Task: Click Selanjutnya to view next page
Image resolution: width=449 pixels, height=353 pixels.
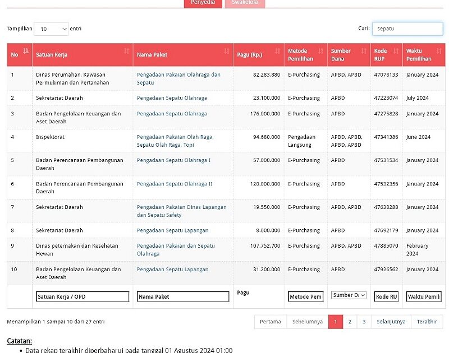Action: pos(391,322)
